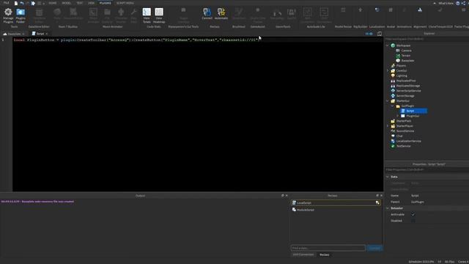Image resolution: width=469 pixels, height=264 pixels.
Task: Toggle the Disabled checkbox
Action: click(413, 221)
